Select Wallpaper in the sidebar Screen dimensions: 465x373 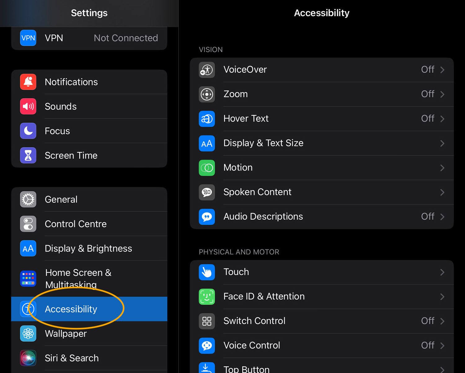(x=89, y=334)
